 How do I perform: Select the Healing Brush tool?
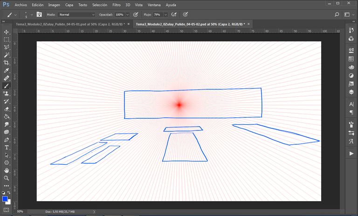tap(6, 78)
